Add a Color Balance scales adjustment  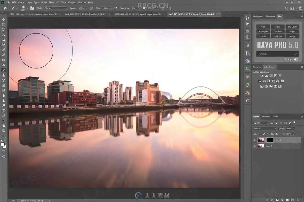(x=264, y=81)
